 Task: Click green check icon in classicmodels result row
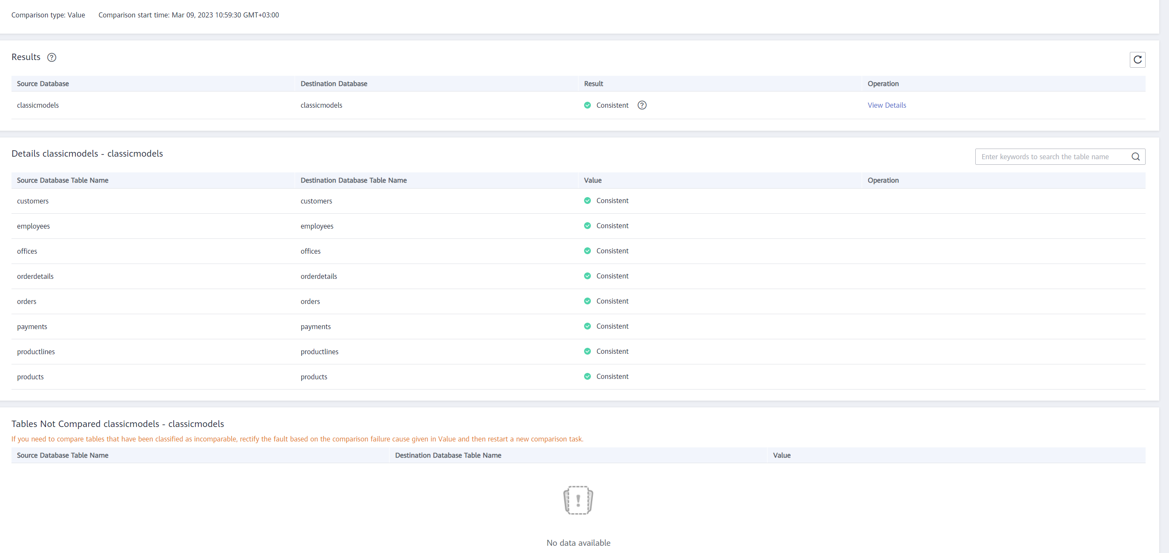click(587, 105)
